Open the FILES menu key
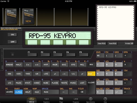 pos(18,83)
